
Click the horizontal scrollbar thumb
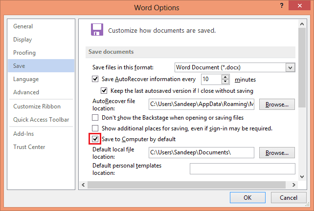pos(186,185)
